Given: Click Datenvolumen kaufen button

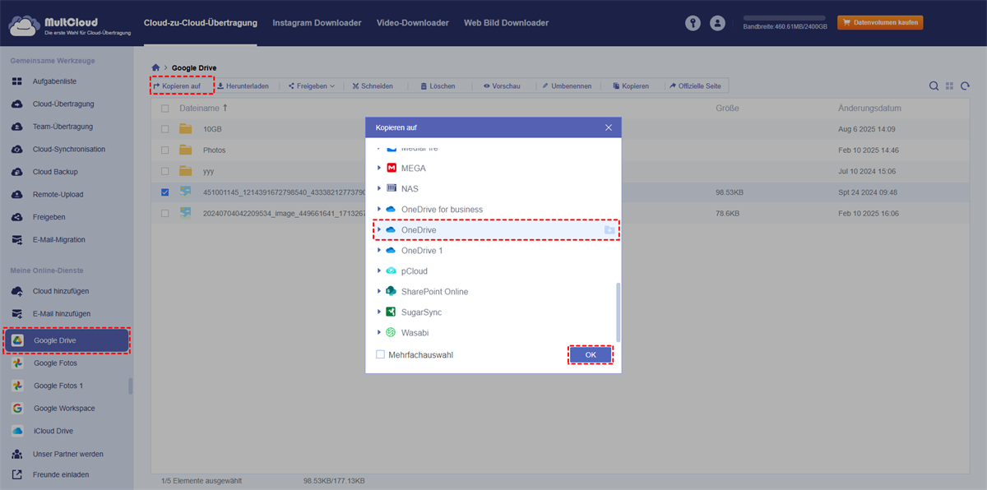Looking at the screenshot, I should click(880, 22).
